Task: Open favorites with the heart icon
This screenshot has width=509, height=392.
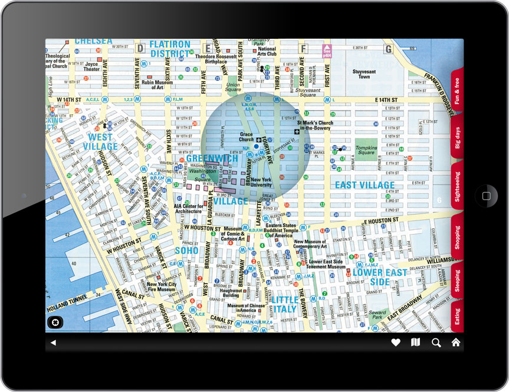Action: (x=396, y=342)
